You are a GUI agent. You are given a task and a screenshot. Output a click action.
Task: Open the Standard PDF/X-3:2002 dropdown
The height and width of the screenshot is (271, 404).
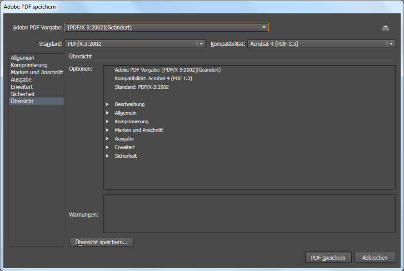[x=135, y=44]
